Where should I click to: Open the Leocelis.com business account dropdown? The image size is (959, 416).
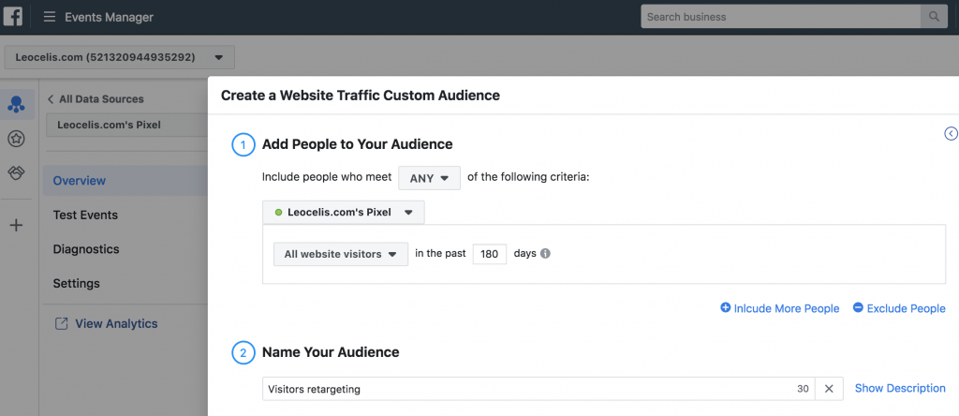pyautogui.click(x=119, y=57)
